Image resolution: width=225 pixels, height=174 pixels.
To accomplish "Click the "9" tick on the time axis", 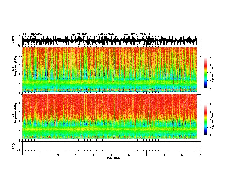I will pos(182,155).
